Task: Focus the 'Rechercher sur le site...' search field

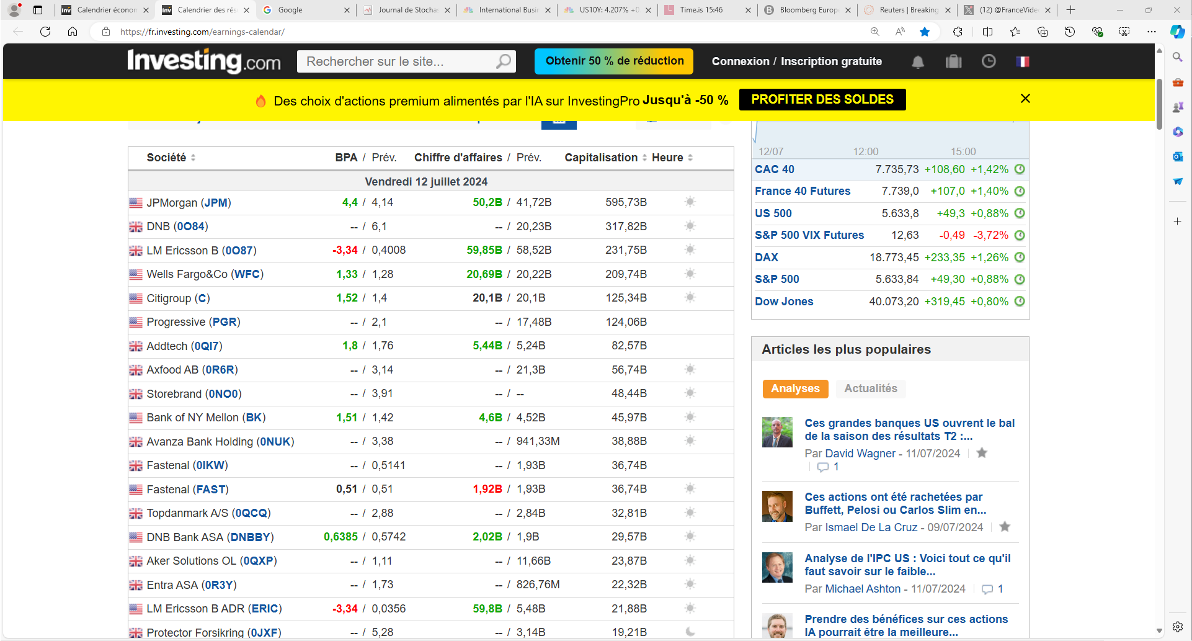Action: click(x=397, y=61)
